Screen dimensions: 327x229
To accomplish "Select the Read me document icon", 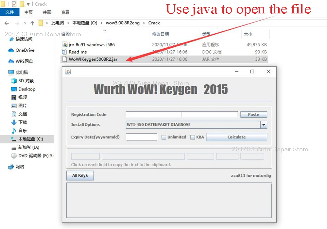I will coord(64,52).
